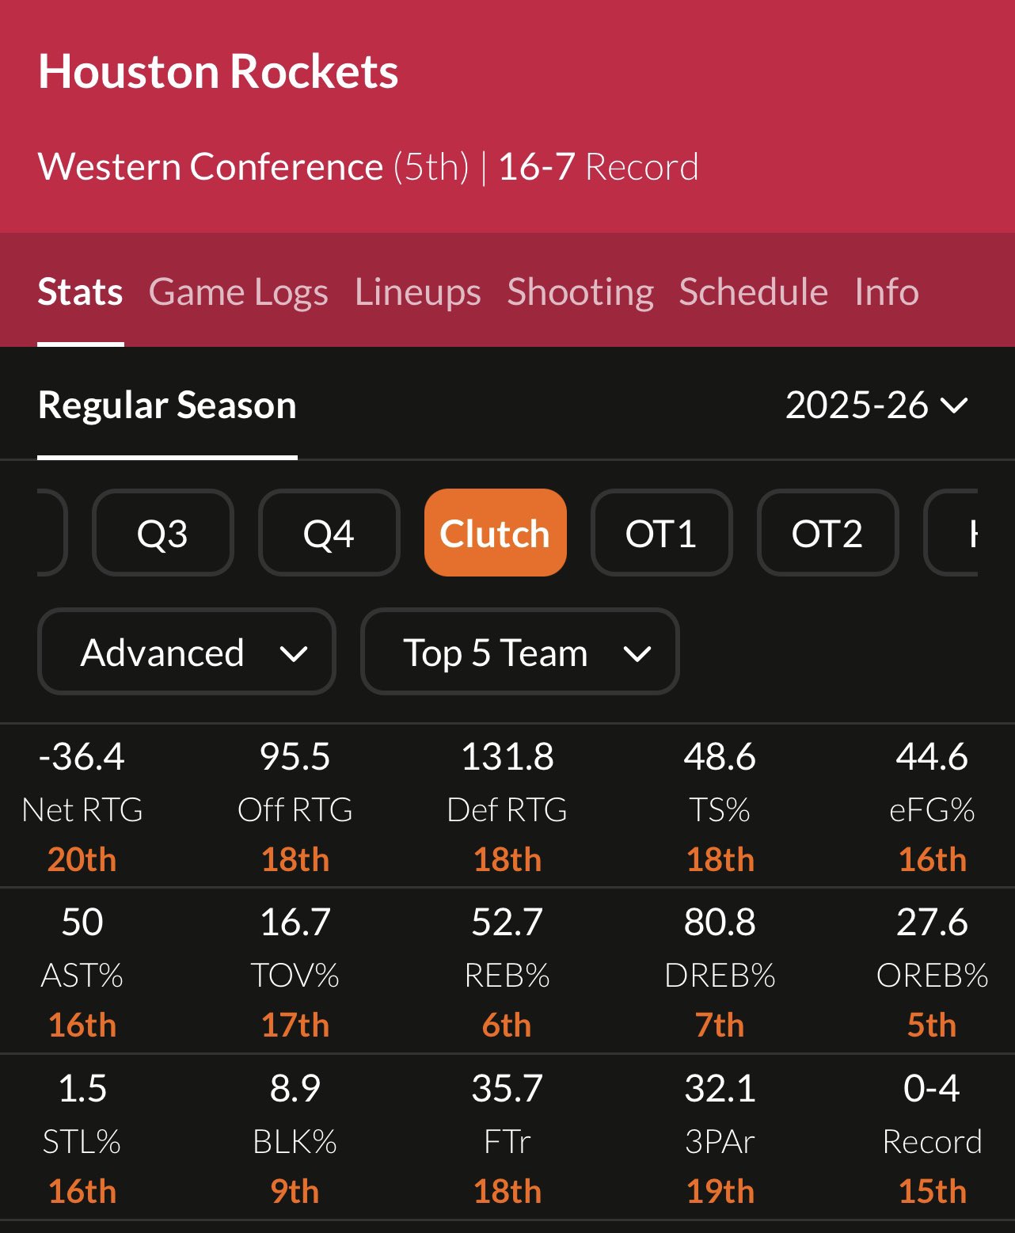Select the OT1 filter chip
This screenshot has height=1233, width=1015.
pyautogui.click(x=661, y=533)
